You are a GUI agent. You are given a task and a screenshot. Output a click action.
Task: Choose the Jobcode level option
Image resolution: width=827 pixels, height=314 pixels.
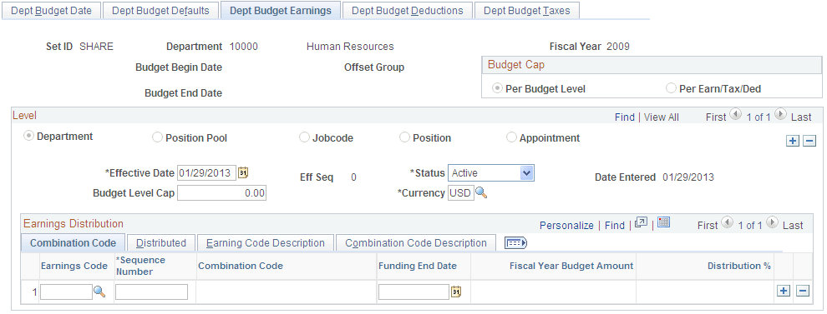(x=304, y=137)
